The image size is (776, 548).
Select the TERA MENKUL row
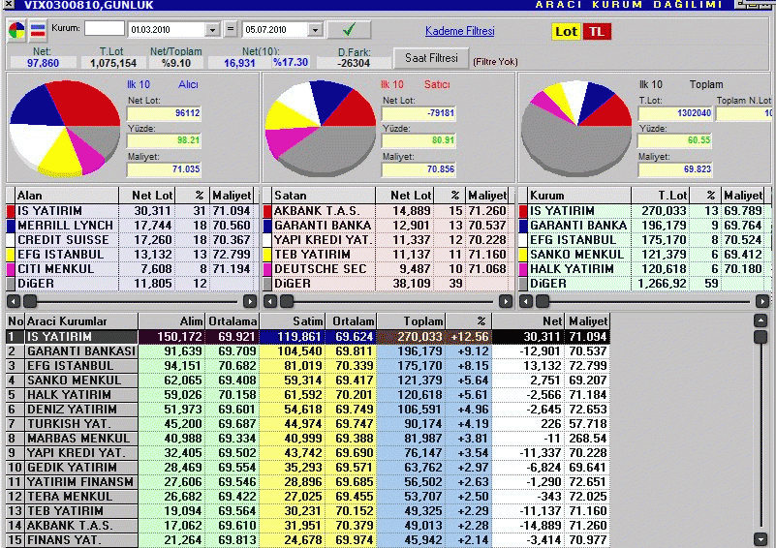(x=308, y=497)
